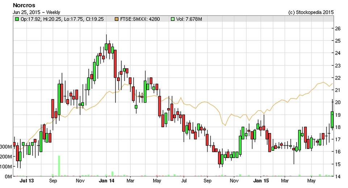Click the orange FTSE:SMXX legend swatch

point(117,19)
